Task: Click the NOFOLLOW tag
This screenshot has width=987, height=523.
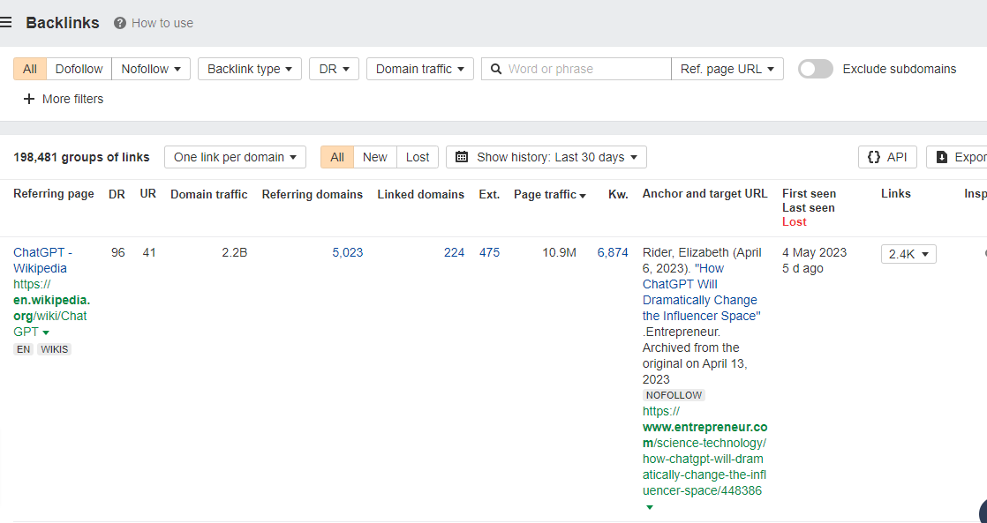Action: (x=674, y=395)
